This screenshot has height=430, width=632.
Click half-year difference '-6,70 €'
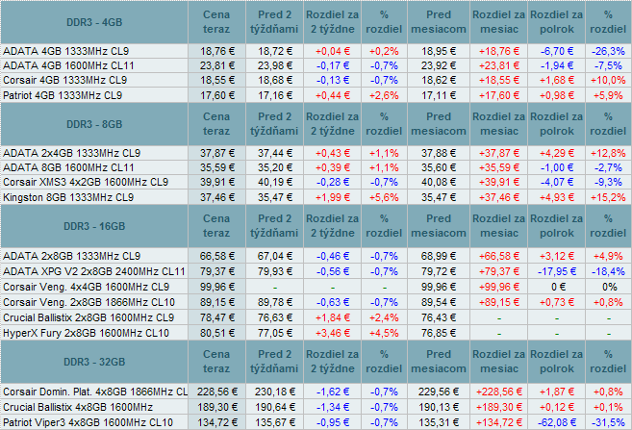pos(557,51)
